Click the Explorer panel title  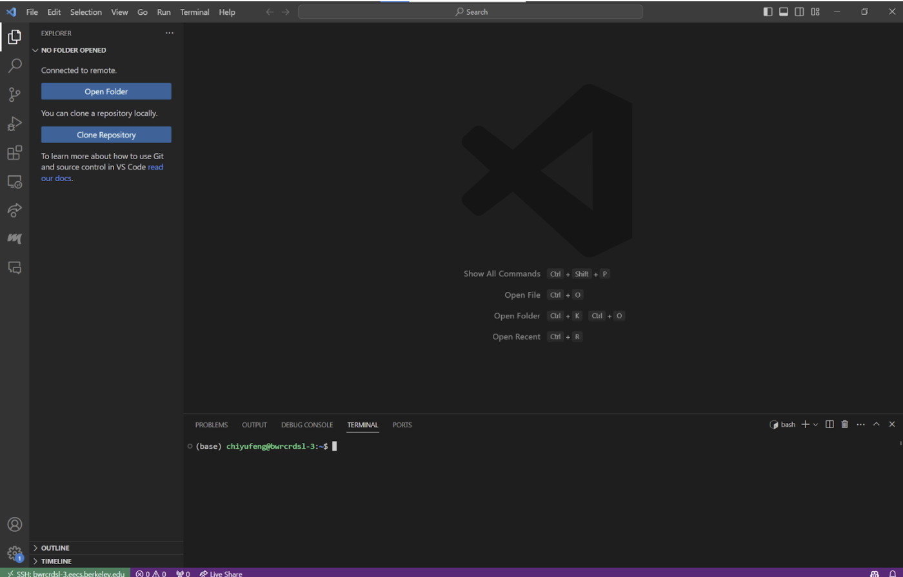click(56, 33)
